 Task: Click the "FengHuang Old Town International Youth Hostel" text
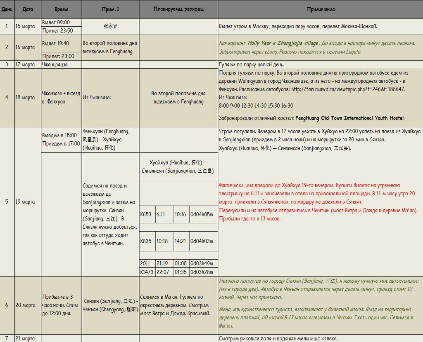point(349,118)
